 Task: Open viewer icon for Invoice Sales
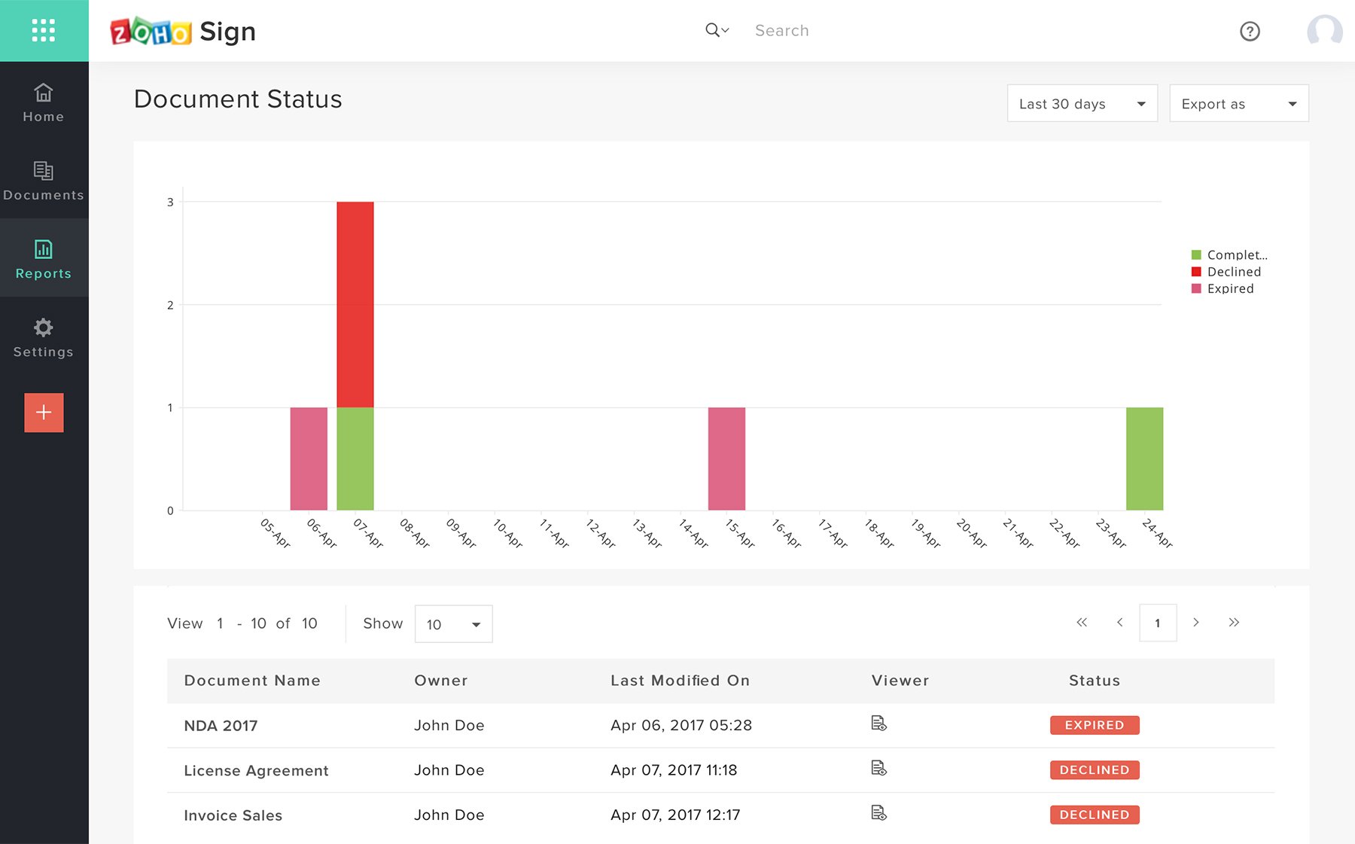pyautogui.click(x=878, y=813)
